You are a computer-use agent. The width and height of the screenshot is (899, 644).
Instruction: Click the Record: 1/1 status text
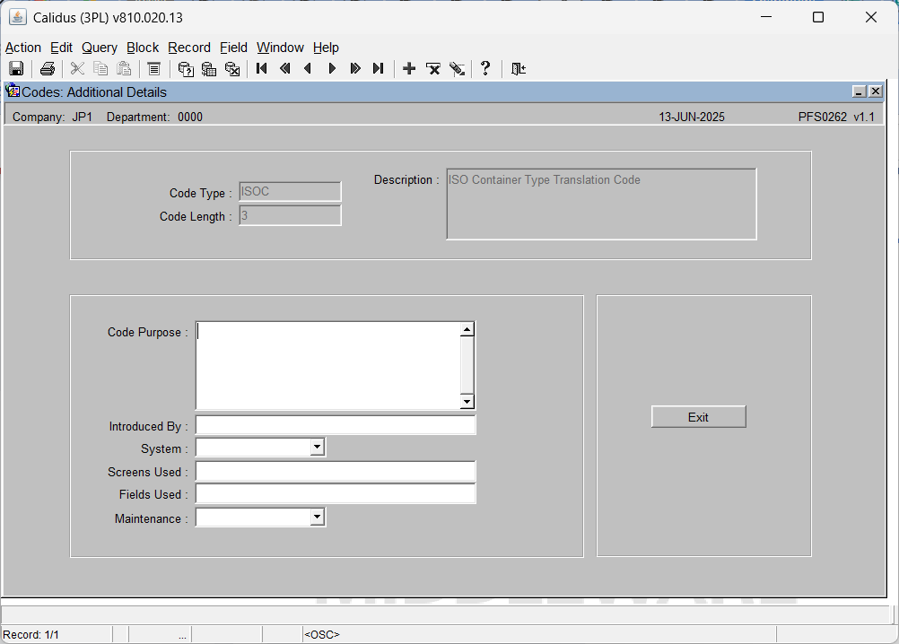pos(31,635)
